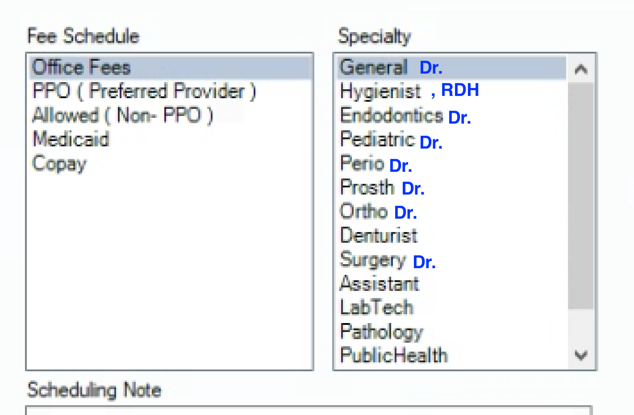This screenshot has height=415, width=634.
Task: Select General specialty
Action: (x=374, y=67)
